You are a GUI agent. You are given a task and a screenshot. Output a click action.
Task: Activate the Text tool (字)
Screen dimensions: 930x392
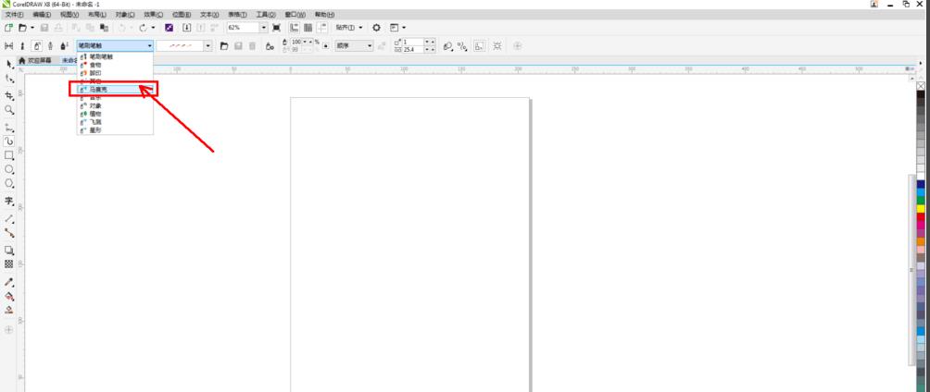9,202
